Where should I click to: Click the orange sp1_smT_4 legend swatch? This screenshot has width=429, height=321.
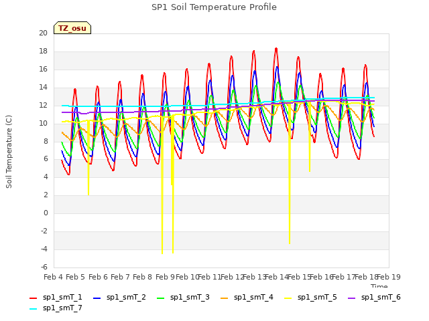coord(224,298)
